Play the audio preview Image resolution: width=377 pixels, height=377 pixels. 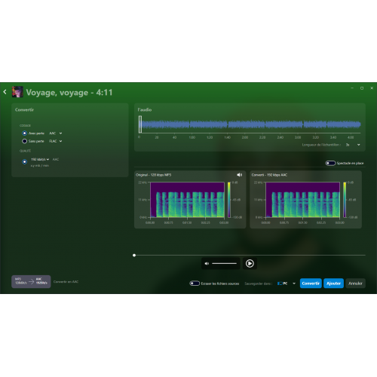tap(250, 263)
